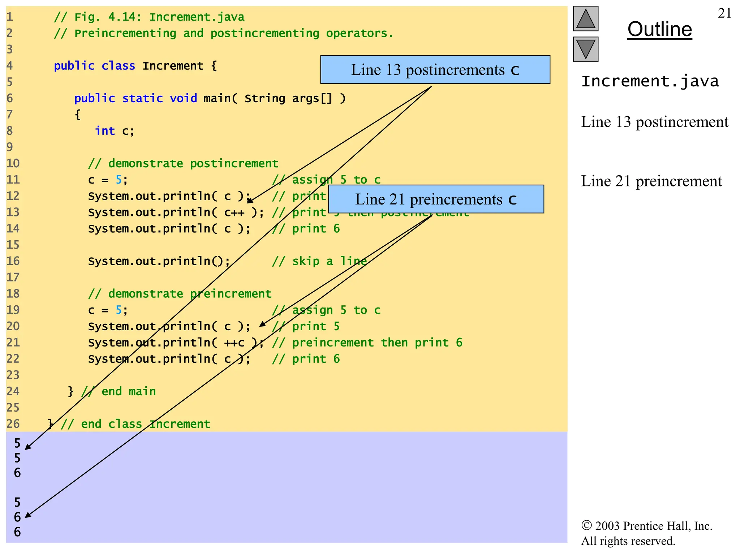Click the down triangle navigation button
The width and height of the screenshot is (740, 555).
[x=586, y=50]
